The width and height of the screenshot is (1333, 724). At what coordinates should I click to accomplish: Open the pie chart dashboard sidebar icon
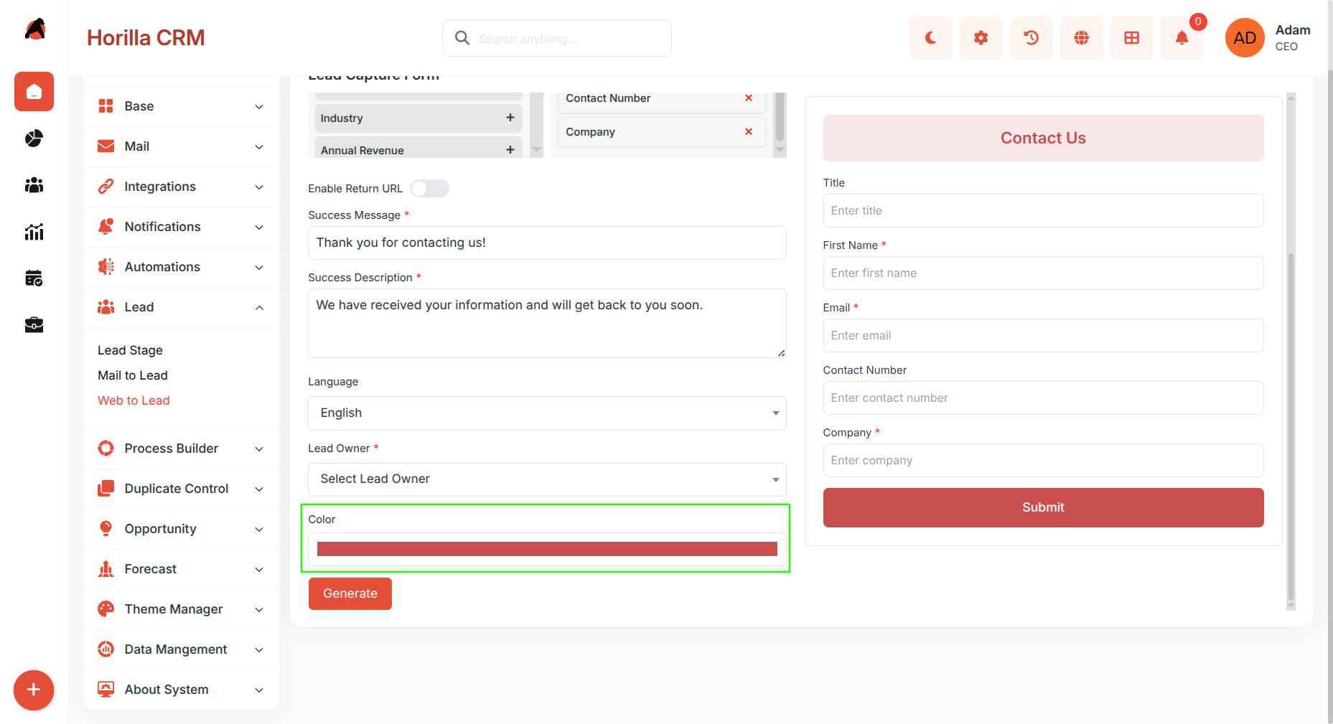click(34, 138)
